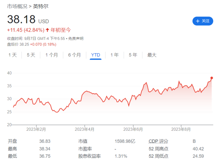Click the 开盘 value 36.83
The height and width of the screenshot is (164, 216).
(45, 141)
